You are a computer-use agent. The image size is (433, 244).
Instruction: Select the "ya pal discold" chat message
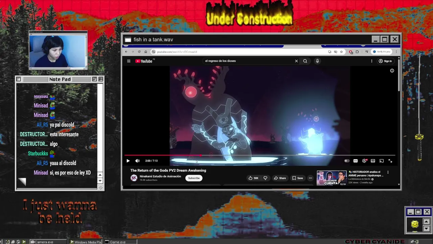tap(62, 125)
